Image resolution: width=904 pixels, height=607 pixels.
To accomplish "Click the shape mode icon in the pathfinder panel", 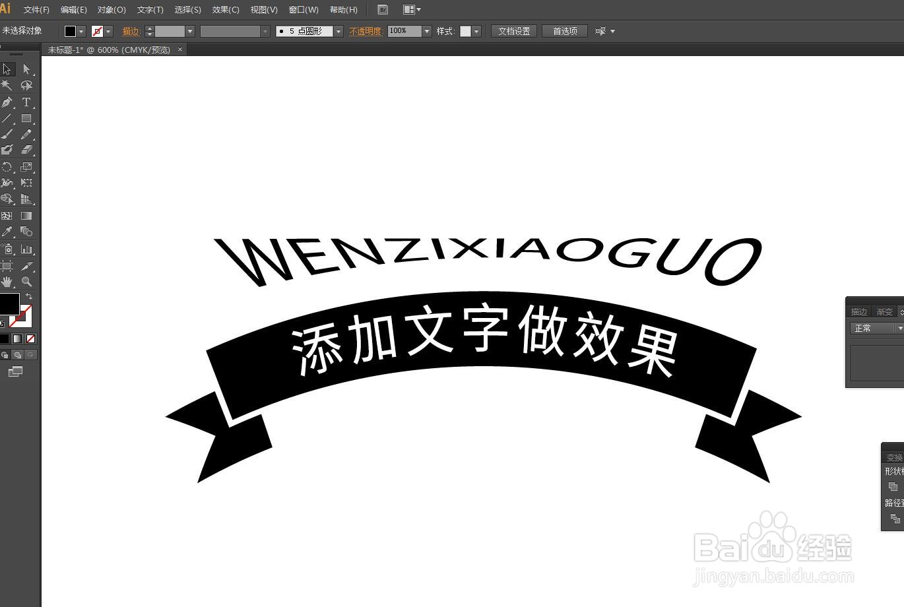I will pos(893,487).
